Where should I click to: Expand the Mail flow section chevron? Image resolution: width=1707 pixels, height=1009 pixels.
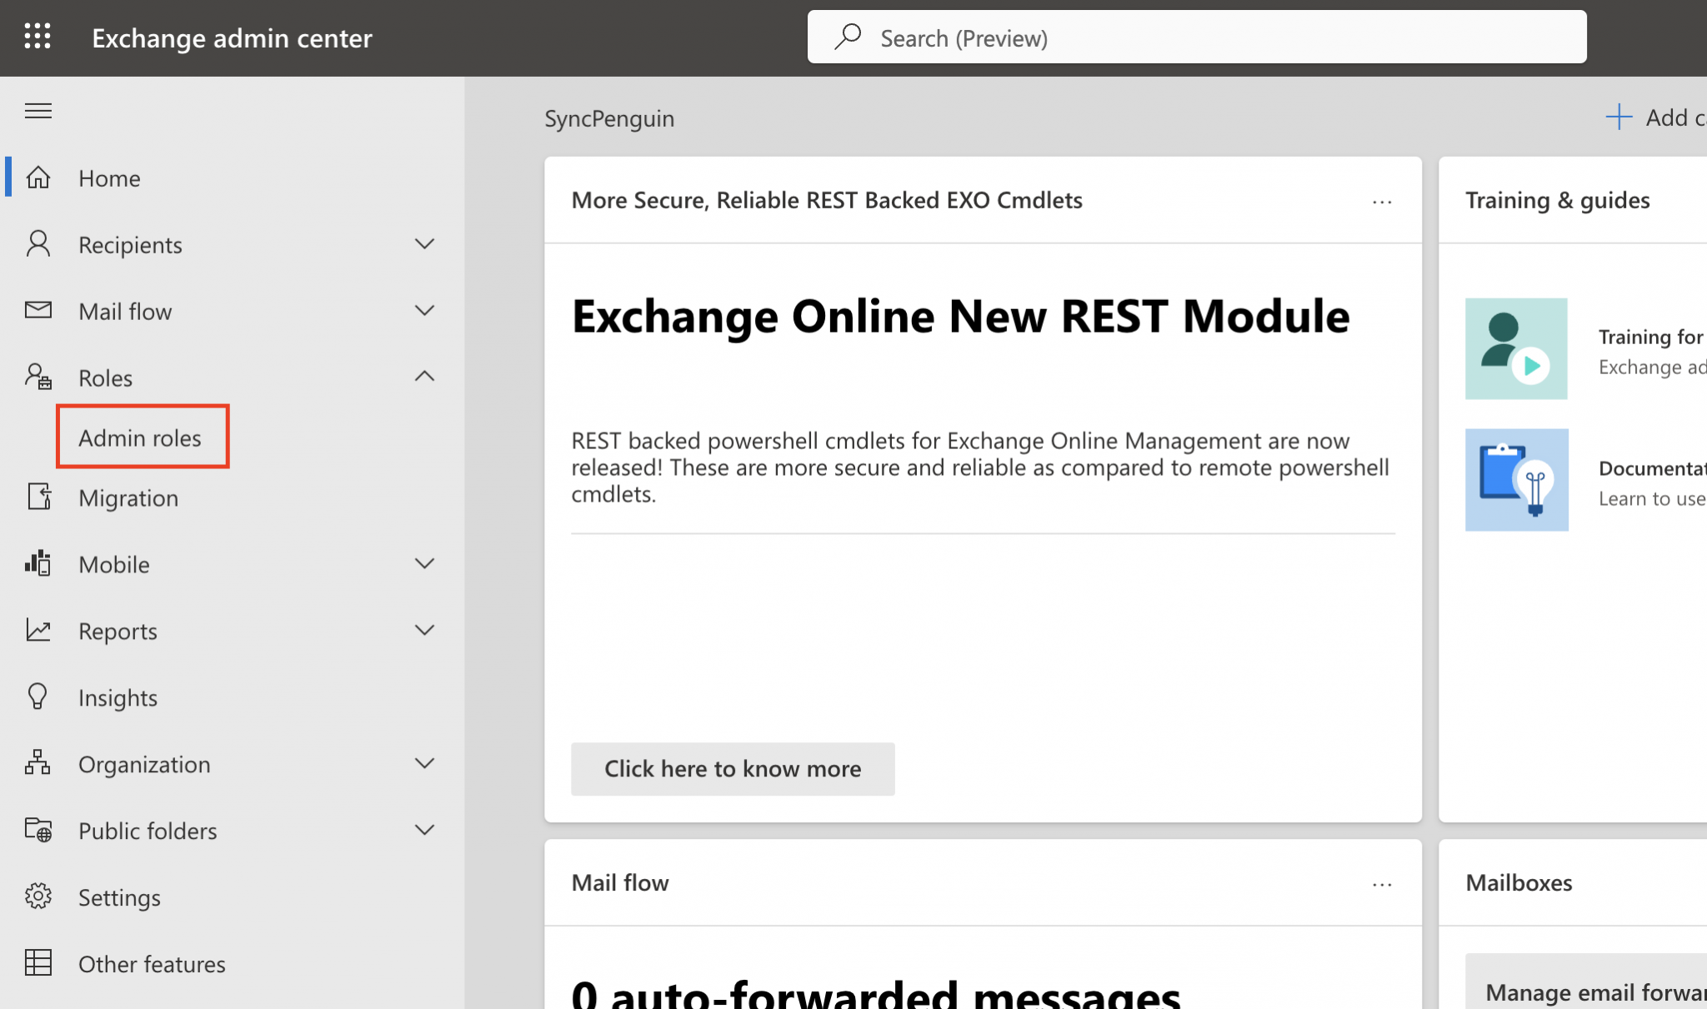pyautogui.click(x=424, y=311)
